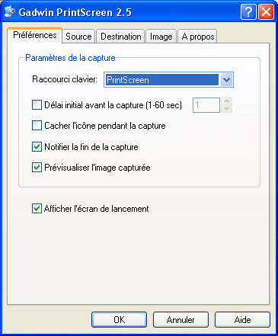Confirm settings with OK button

(x=119, y=320)
